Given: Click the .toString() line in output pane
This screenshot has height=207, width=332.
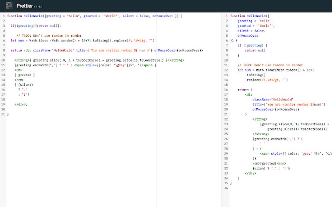Looking at the screenshot, I should tap(256, 75).
